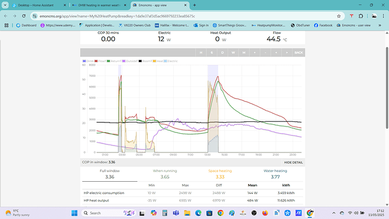Pan graph right with the right arrow

[x=287, y=52]
